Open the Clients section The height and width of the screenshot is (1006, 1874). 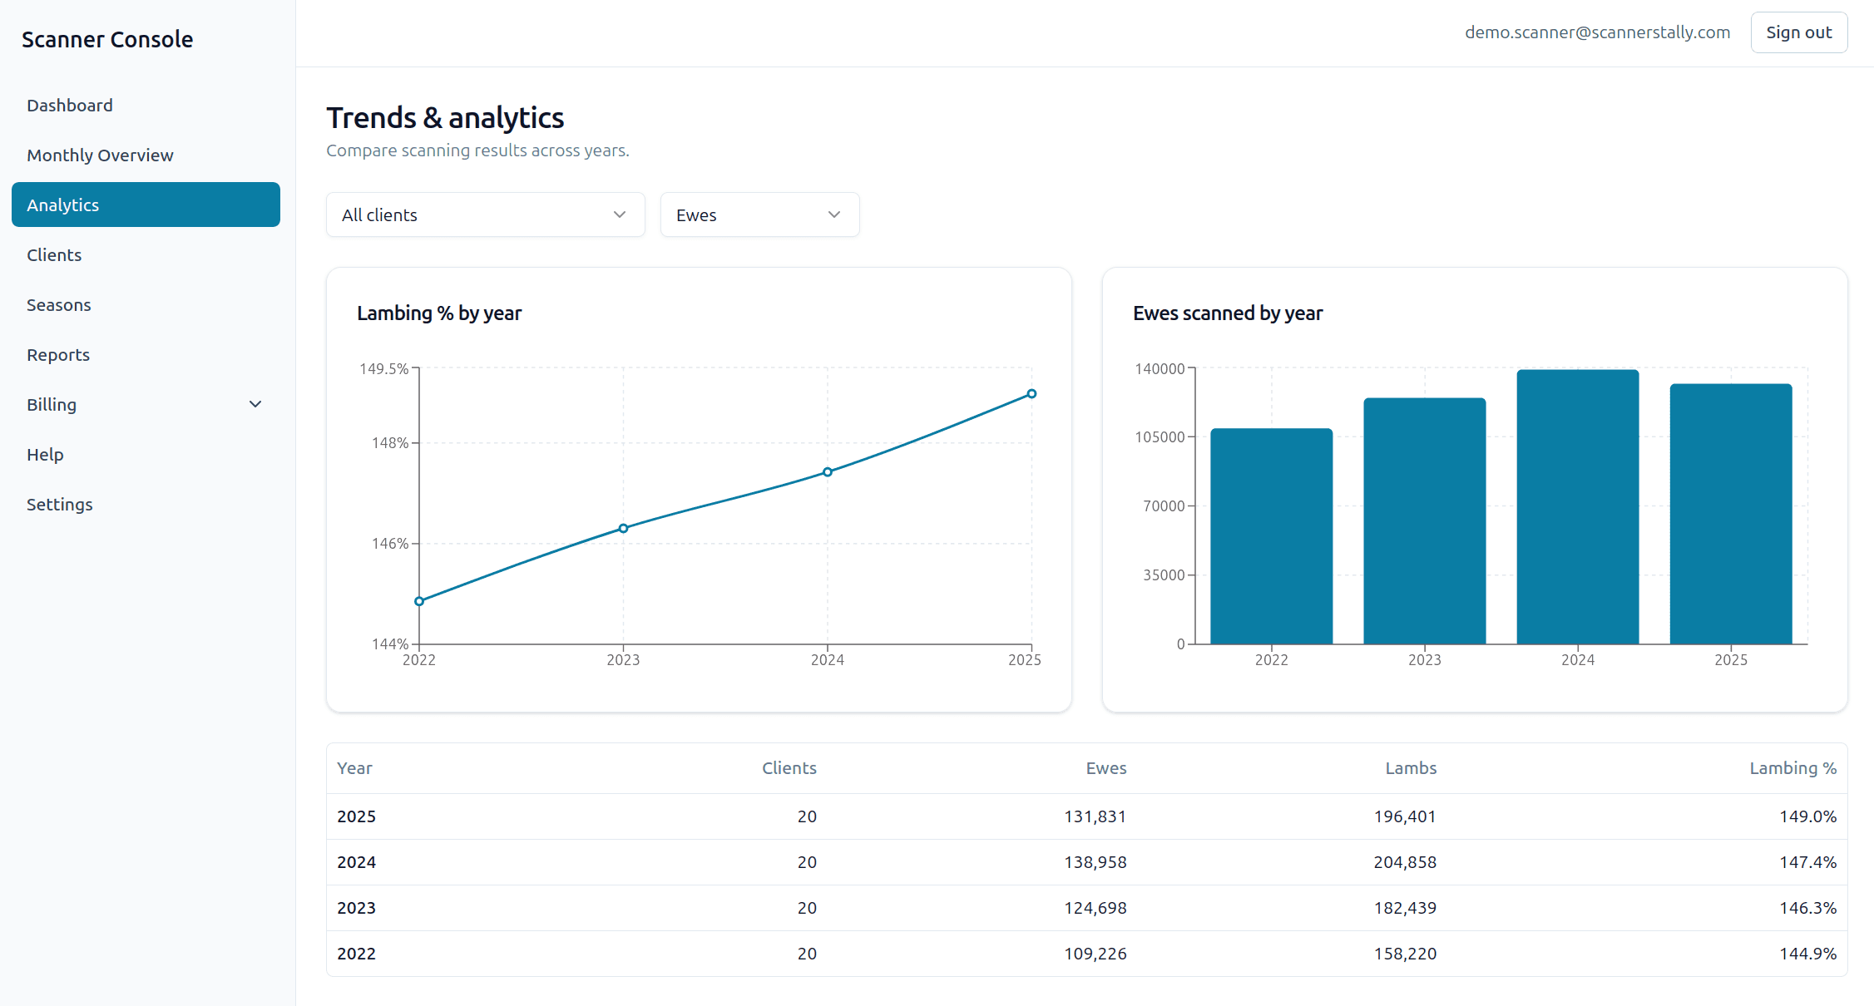click(x=146, y=255)
